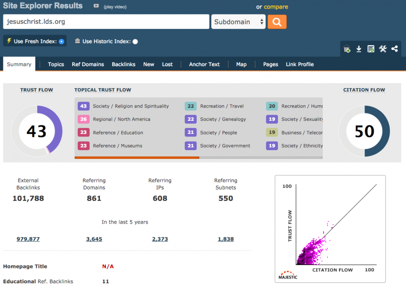
Task: Click the 21 Society / People swatch
Action: pyautogui.click(x=190, y=133)
